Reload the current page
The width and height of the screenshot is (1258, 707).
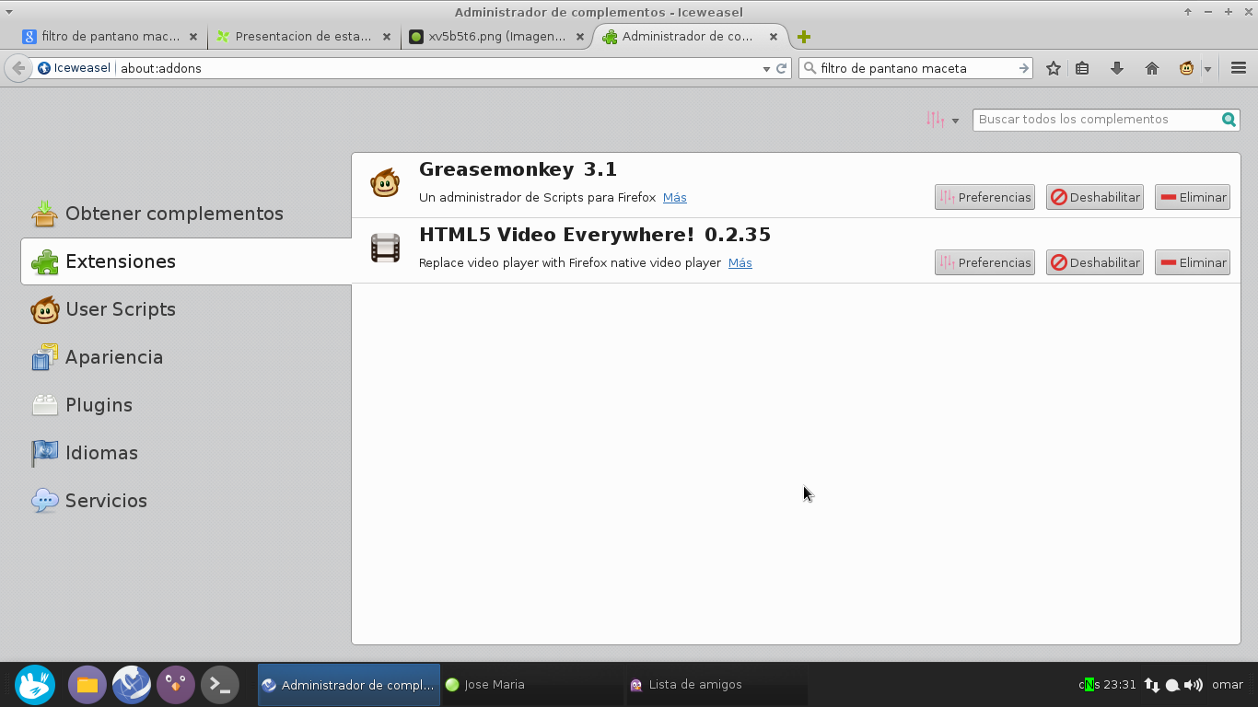782,68
